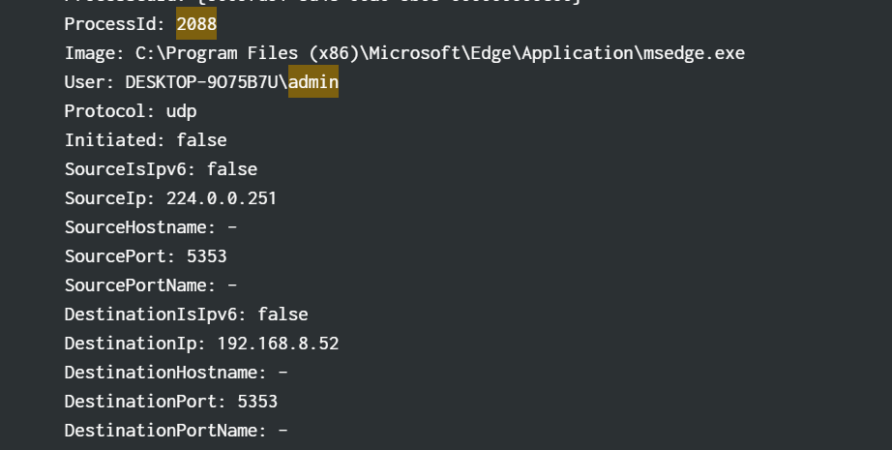Click the msedge.exe image path line

(404, 53)
